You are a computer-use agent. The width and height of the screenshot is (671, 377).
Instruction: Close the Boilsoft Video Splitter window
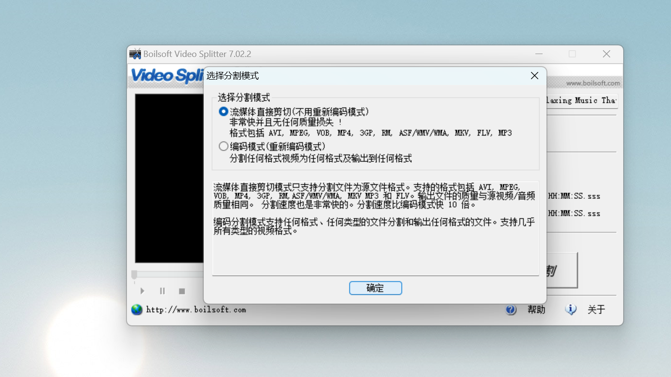click(x=607, y=54)
